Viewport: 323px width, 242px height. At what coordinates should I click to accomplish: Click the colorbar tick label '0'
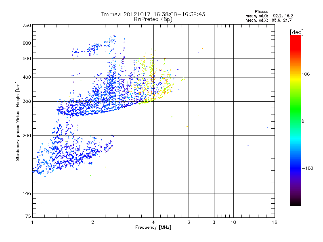coord(303,121)
